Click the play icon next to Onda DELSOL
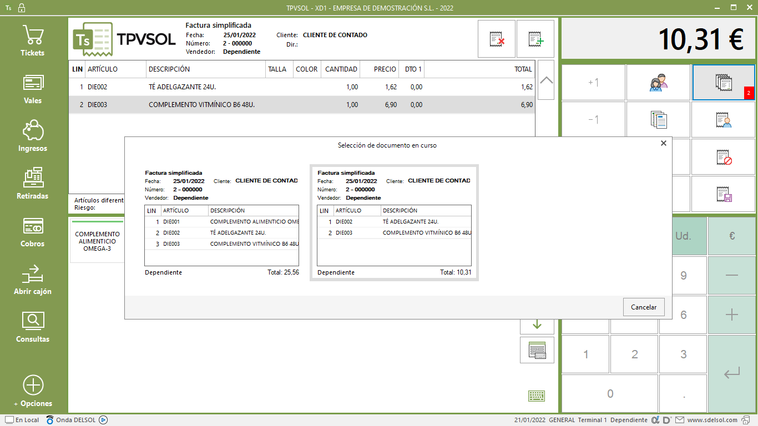Image resolution: width=758 pixels, height=426 pixels. coord(103,420)
